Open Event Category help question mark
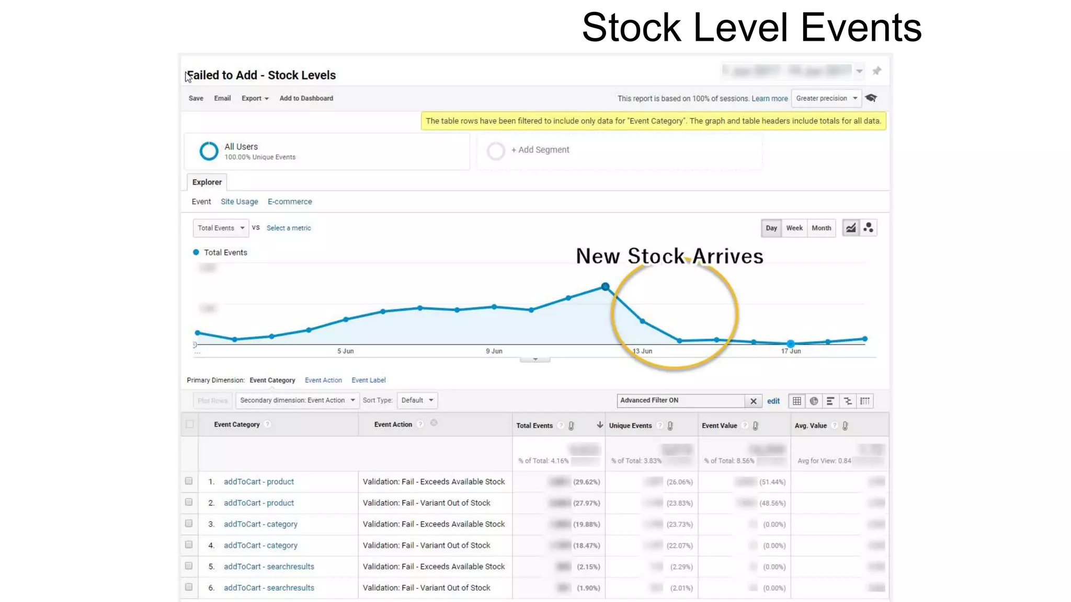 point(268,424)
